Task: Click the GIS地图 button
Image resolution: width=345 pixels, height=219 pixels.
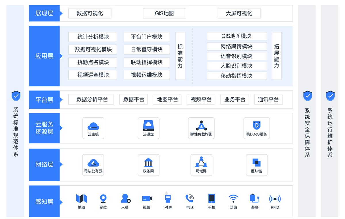Action: 164,13
